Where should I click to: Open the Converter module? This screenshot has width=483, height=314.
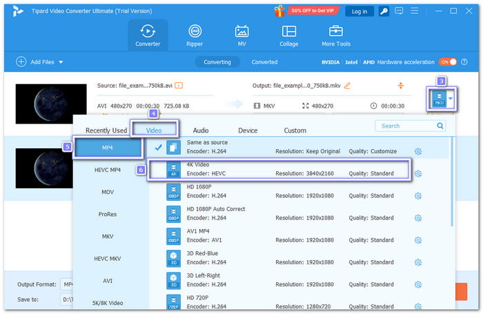point(148,35)
